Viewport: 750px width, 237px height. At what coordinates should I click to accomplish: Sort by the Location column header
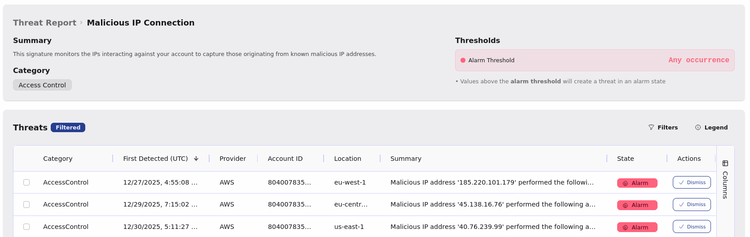point(347,159)
